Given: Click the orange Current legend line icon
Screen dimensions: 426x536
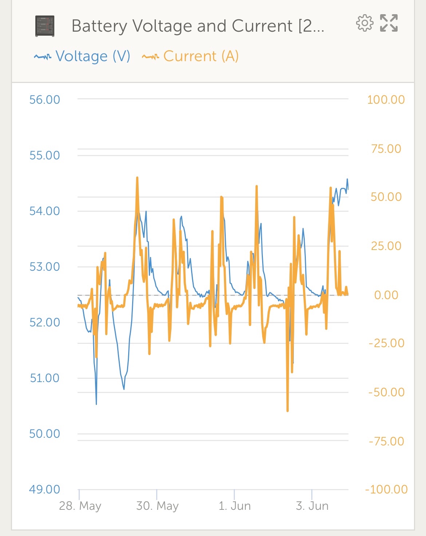Looking at the screenshot, I should click(150, 56).
